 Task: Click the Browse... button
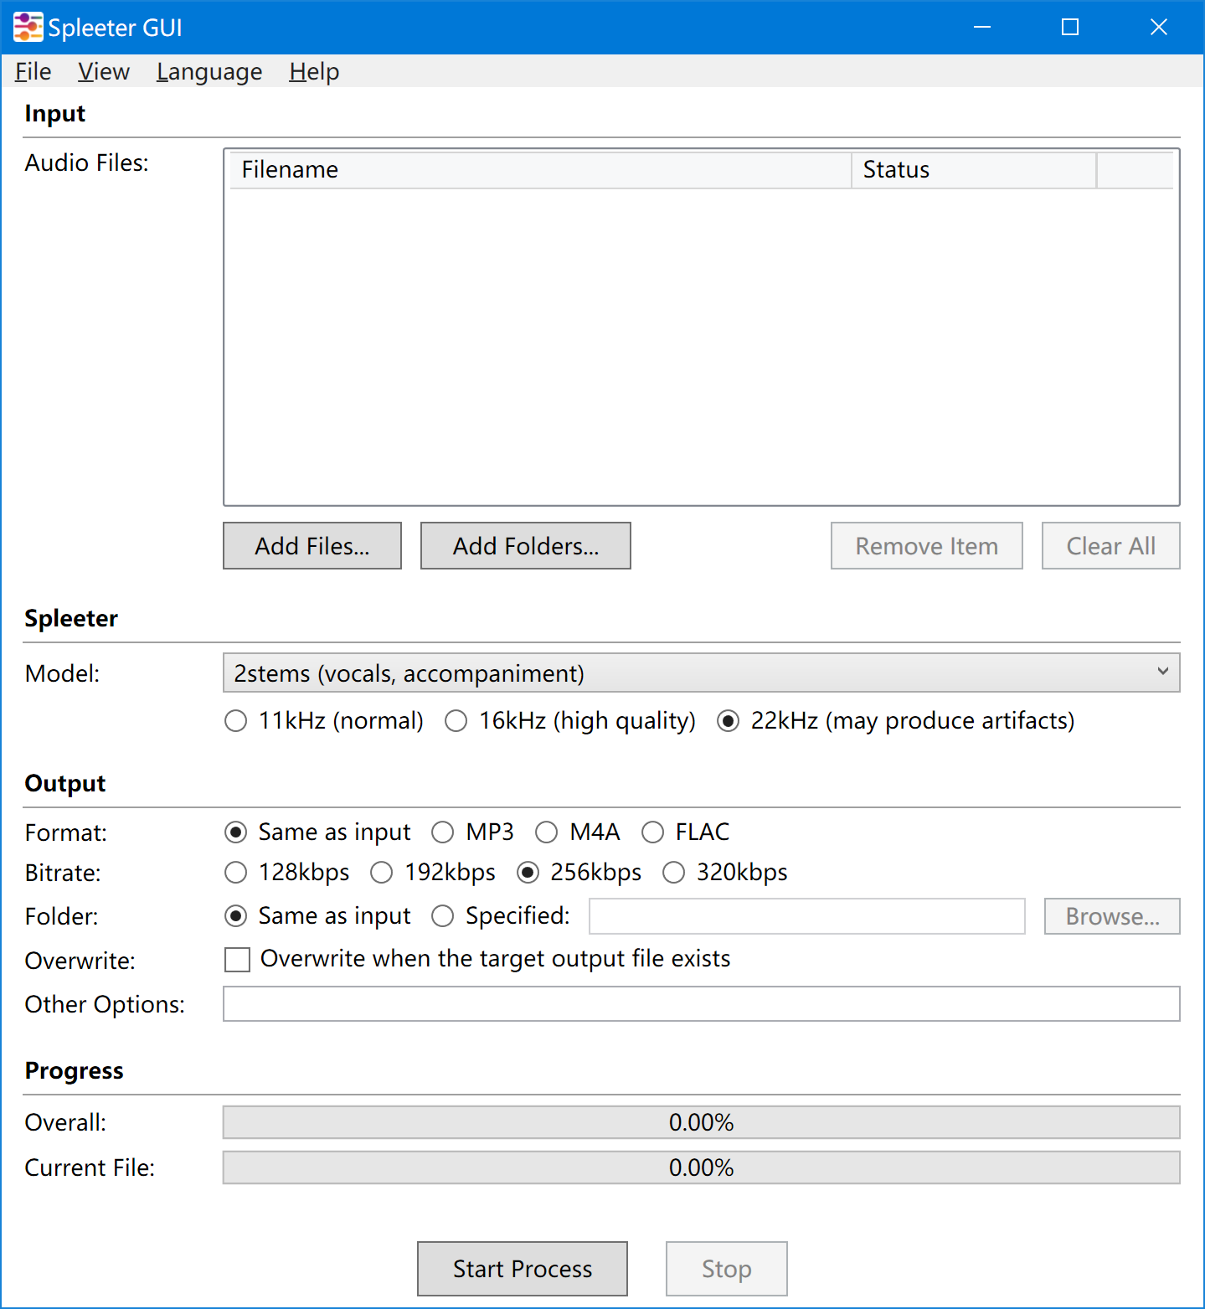[1112, 916]
